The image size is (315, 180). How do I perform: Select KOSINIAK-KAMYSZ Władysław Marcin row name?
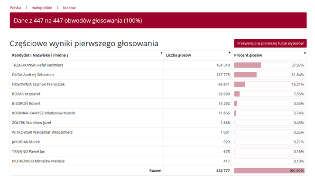(x=43, y=113)
